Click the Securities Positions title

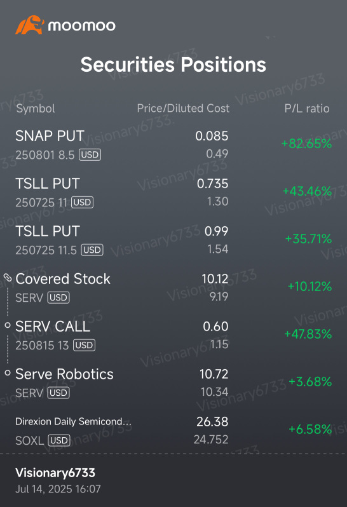pyautogui.click(x=173, y=64)
